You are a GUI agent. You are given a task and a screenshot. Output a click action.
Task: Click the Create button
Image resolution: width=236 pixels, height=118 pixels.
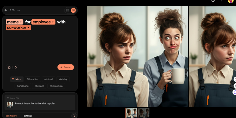pos(66,67)
